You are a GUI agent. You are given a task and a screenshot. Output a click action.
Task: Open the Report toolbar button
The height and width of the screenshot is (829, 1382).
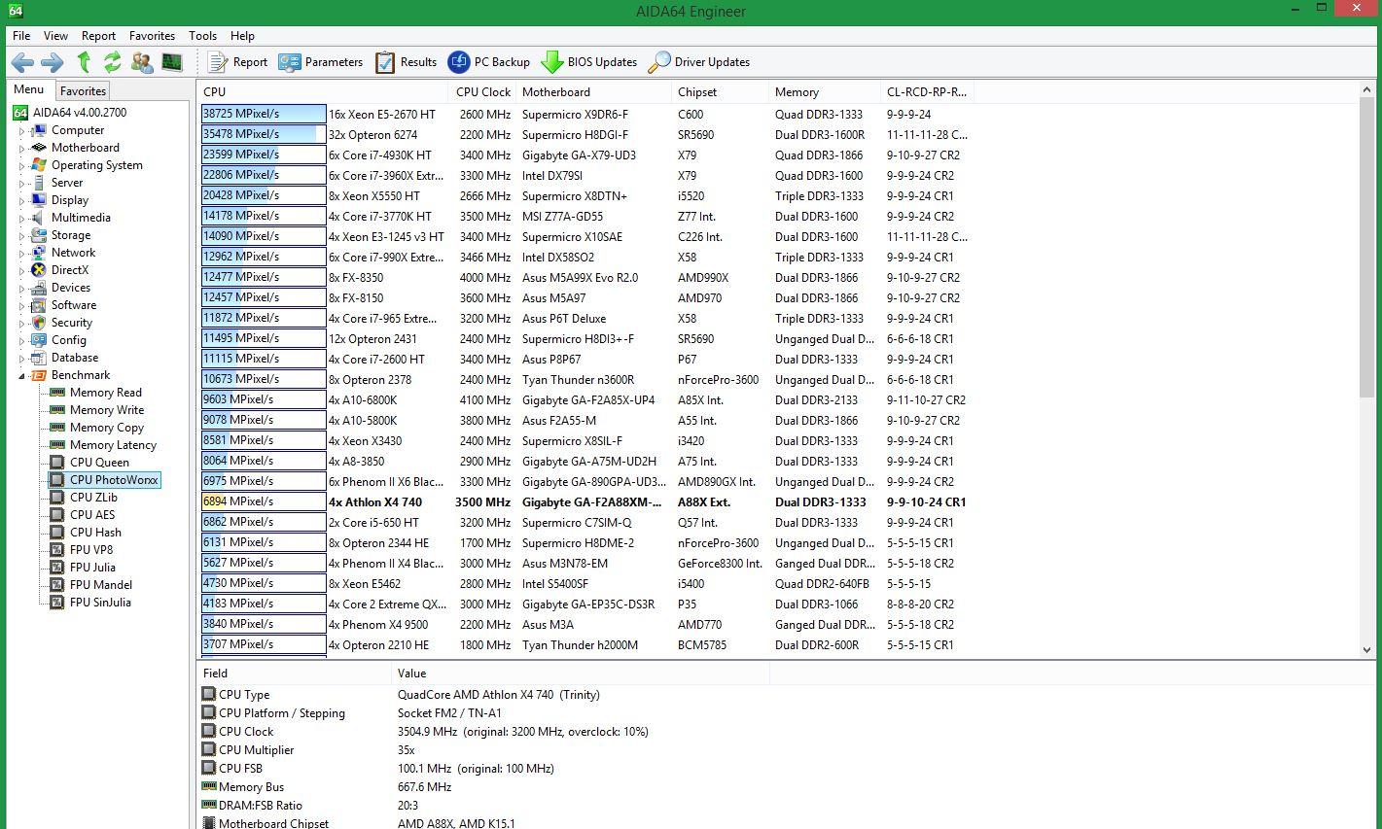[x=237, y=62]
